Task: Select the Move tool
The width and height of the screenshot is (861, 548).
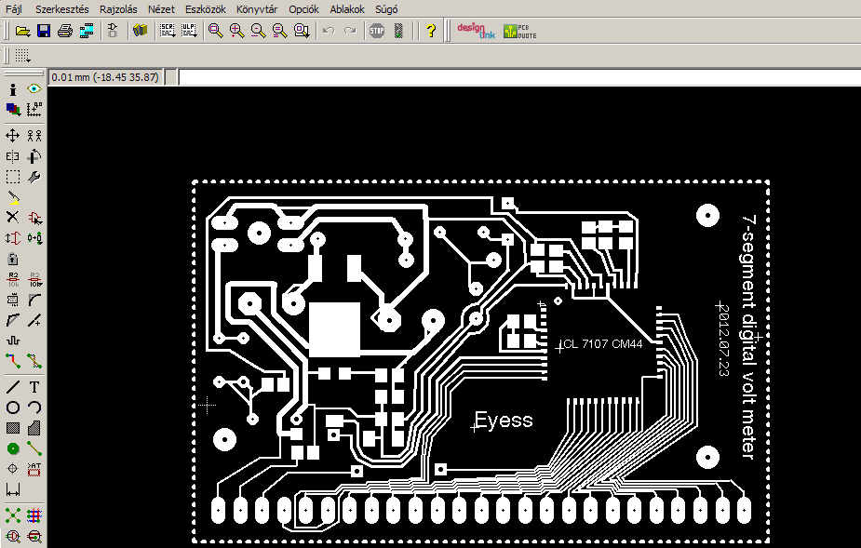Action: 13,135
